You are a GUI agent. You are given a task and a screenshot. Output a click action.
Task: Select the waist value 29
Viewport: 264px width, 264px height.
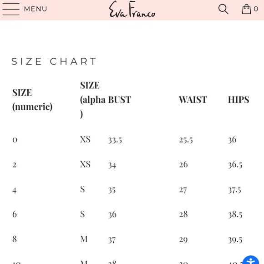point(183,240)
